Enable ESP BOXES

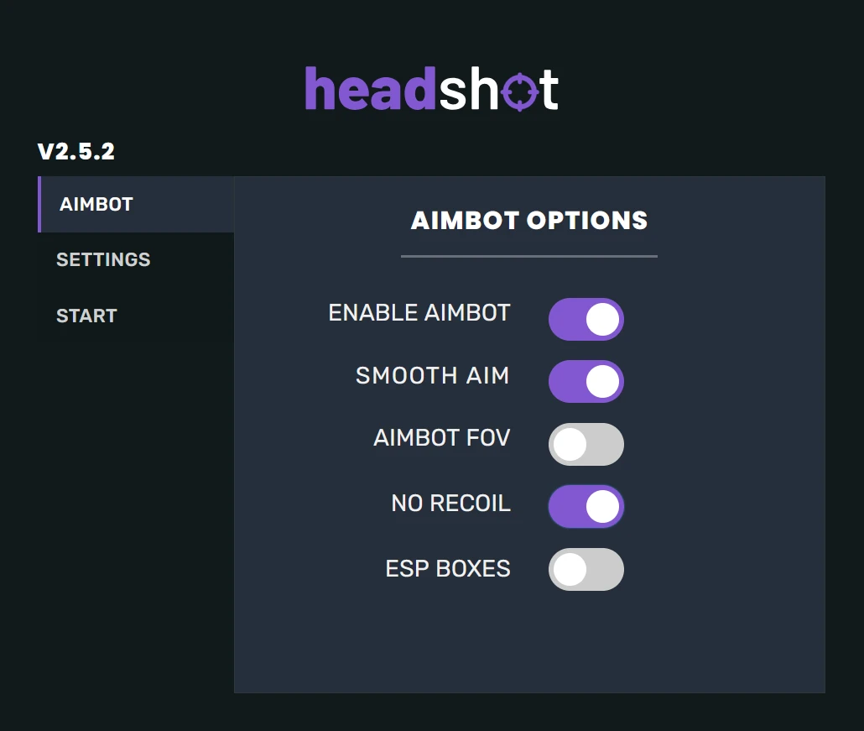[x=586, y=569]
